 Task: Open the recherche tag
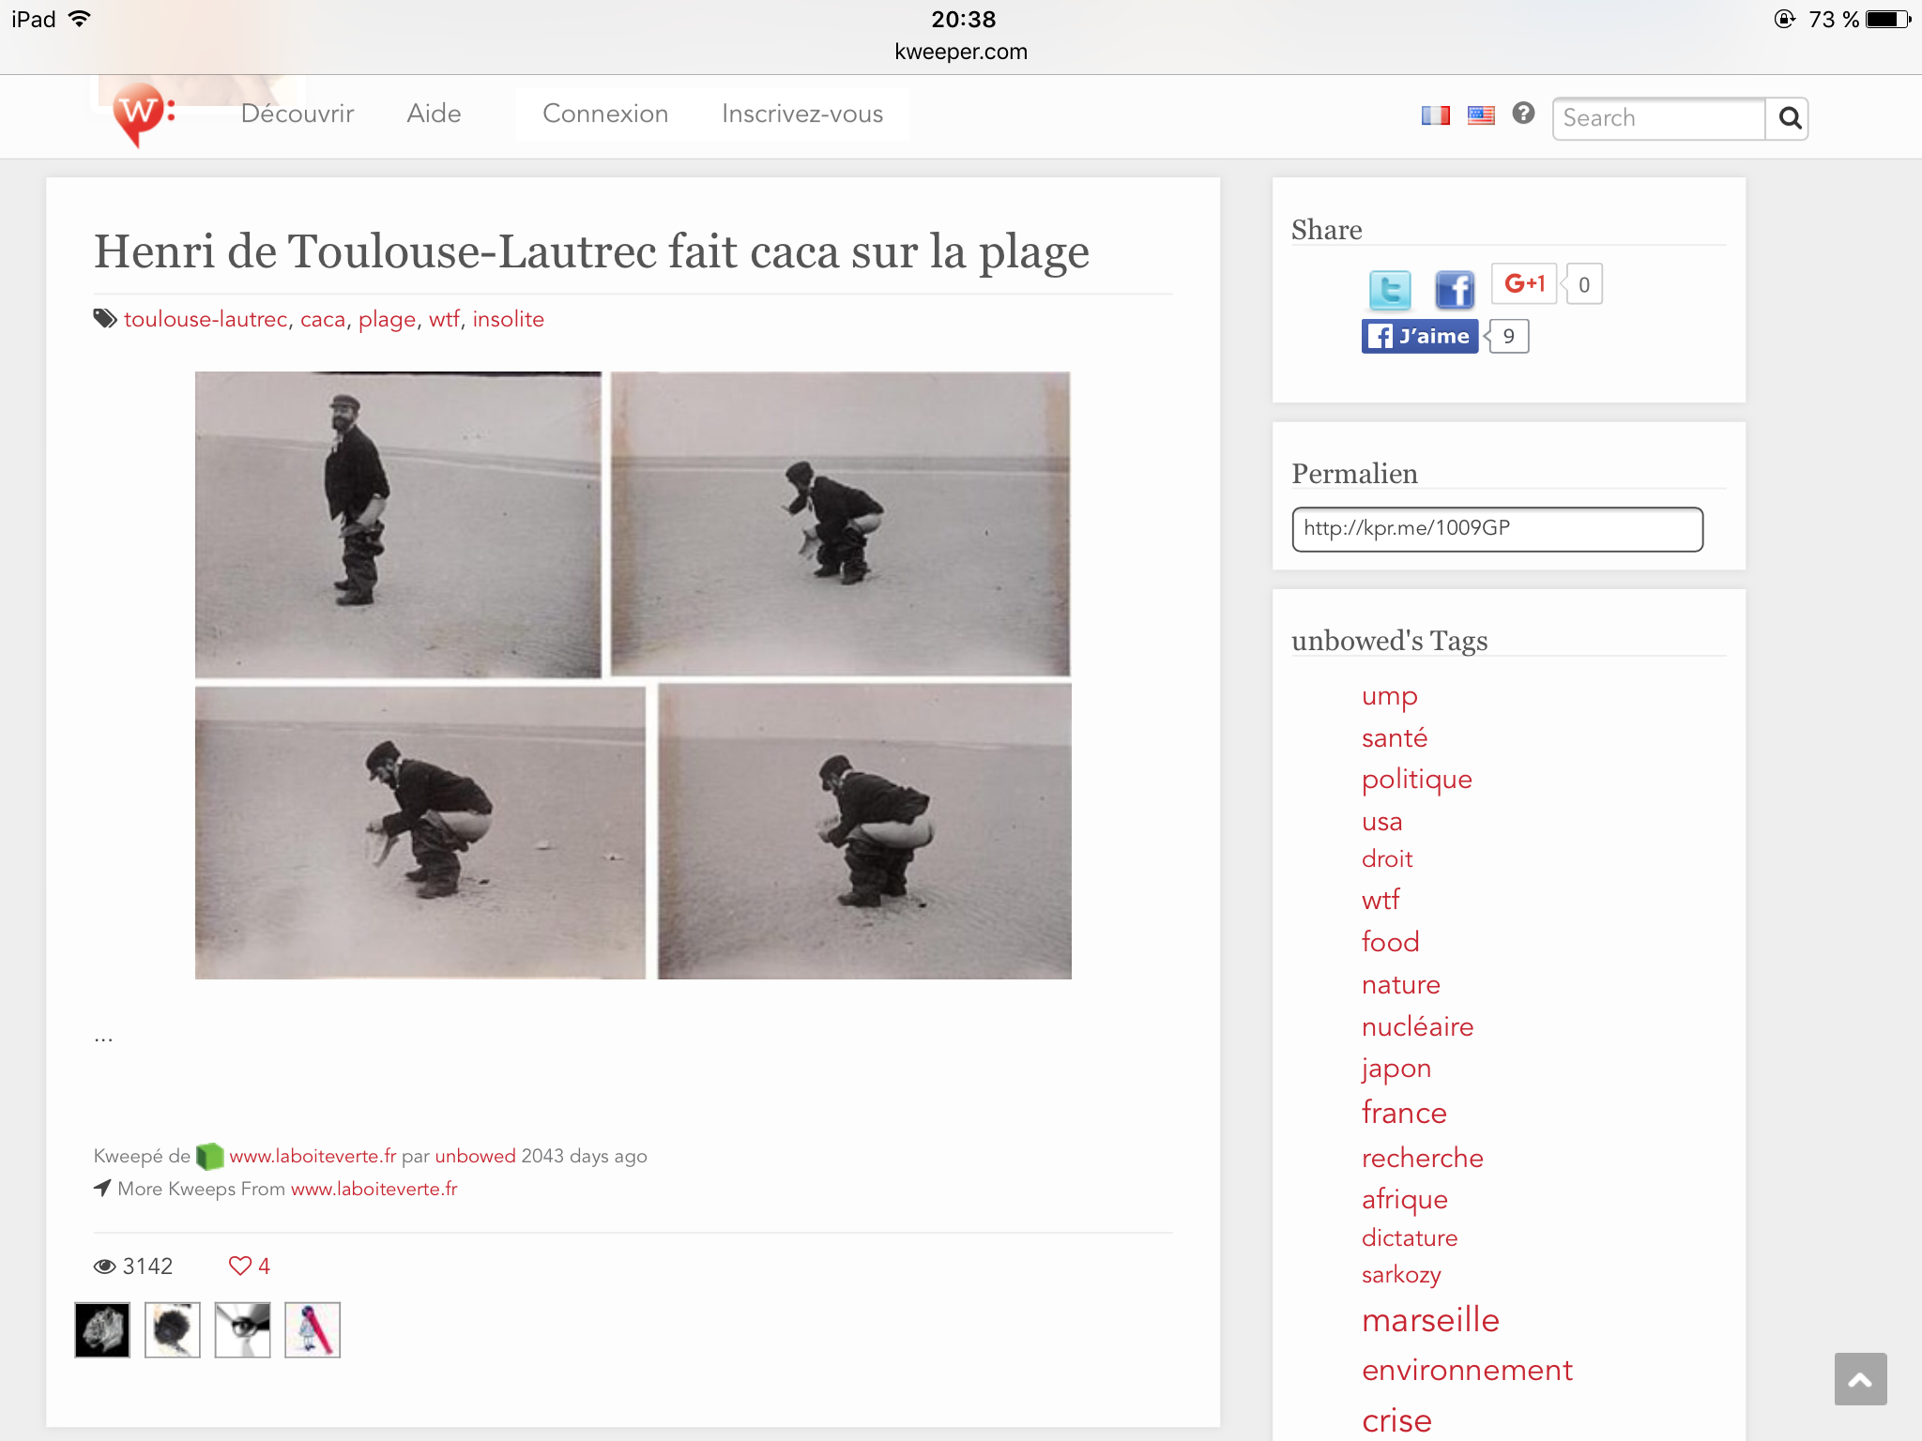(1423, 1158)
